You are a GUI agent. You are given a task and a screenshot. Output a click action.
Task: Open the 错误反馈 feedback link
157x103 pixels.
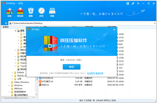click(x=99, y=73)
